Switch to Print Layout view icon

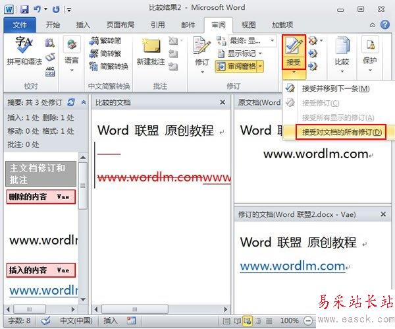click(x=226, y=321)
